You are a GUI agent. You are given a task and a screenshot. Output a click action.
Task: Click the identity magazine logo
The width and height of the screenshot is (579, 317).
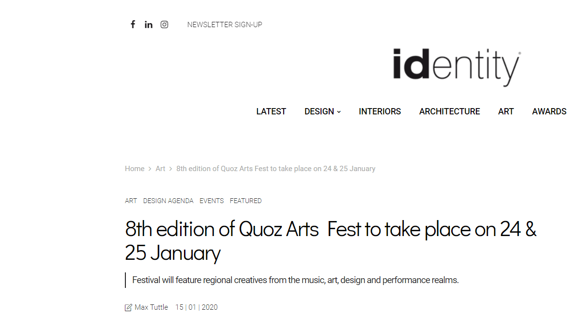tap(456, 67)
